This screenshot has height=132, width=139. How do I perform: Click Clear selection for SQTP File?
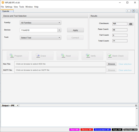[x=125, y=70]
